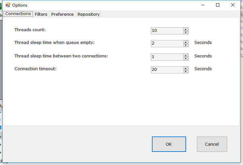Open the Repository tab
The image size is (243, 165).
88,14
